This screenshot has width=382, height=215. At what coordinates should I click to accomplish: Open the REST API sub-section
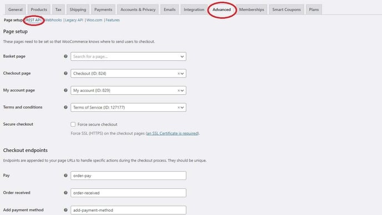[x=33, y=20]
